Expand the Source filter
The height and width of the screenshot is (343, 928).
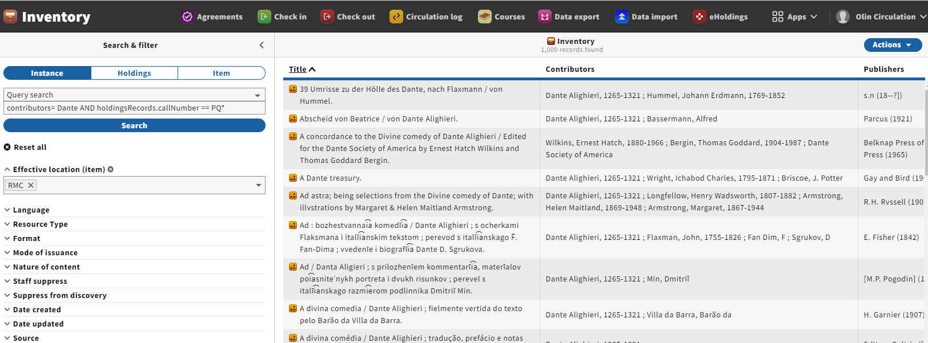point(22,338)
